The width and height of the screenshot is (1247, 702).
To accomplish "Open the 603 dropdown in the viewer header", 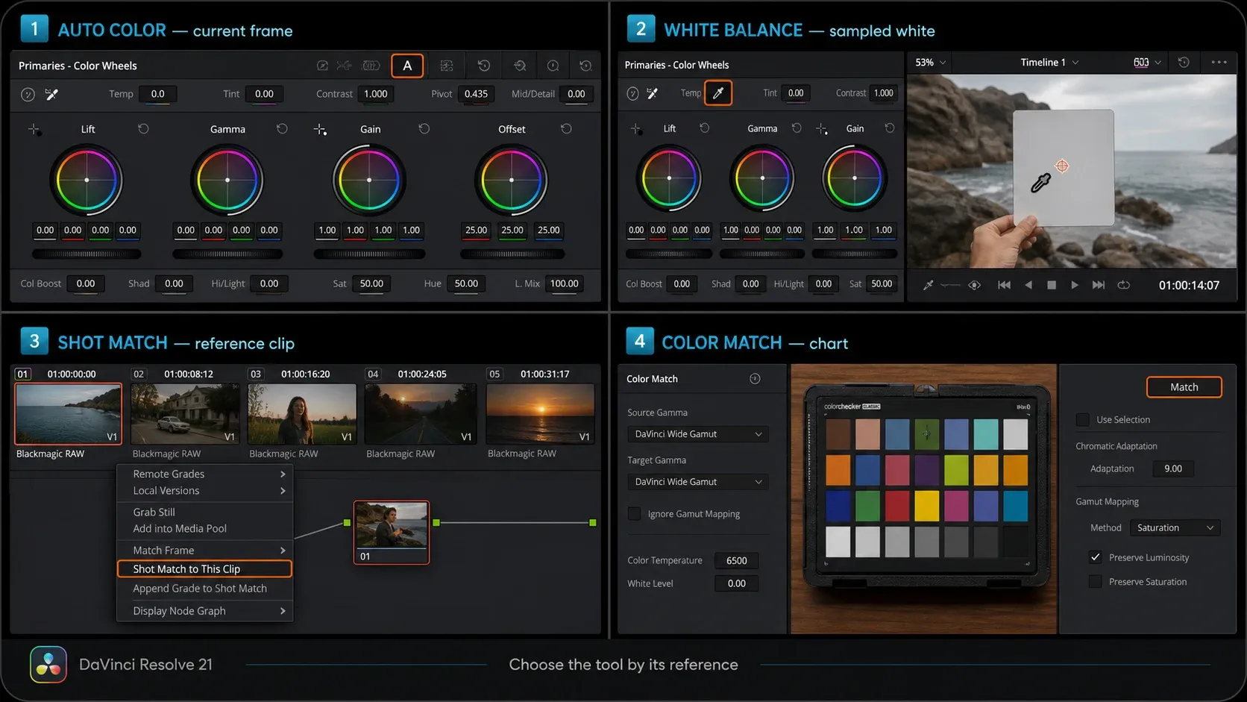I will (x=1147, y=63).
